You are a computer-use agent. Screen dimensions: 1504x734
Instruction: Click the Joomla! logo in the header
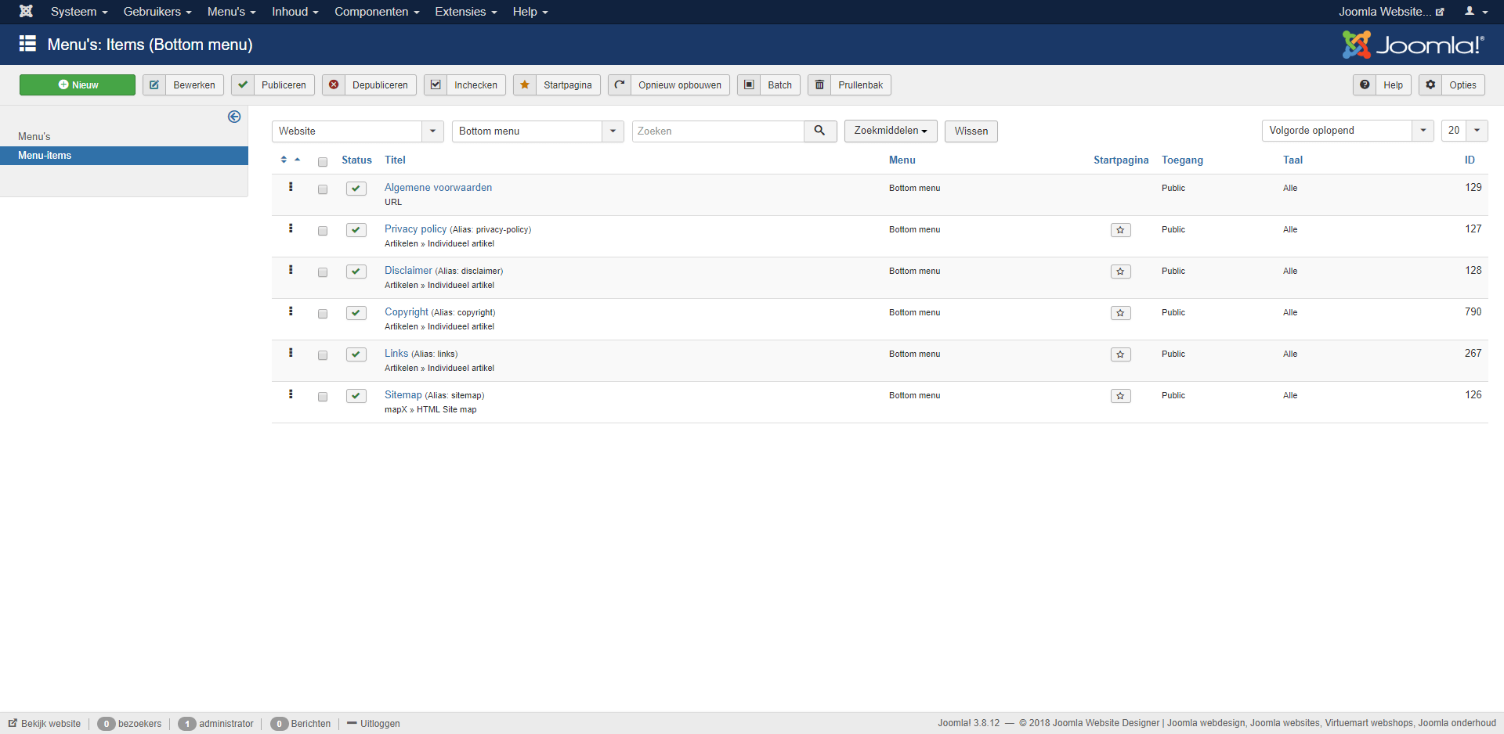pos(1412,45)
